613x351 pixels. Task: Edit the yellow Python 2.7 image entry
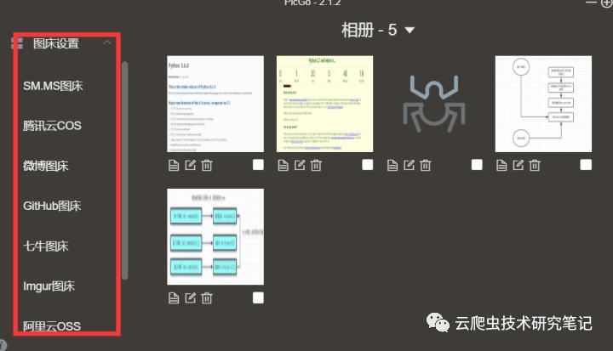(300, 165)
